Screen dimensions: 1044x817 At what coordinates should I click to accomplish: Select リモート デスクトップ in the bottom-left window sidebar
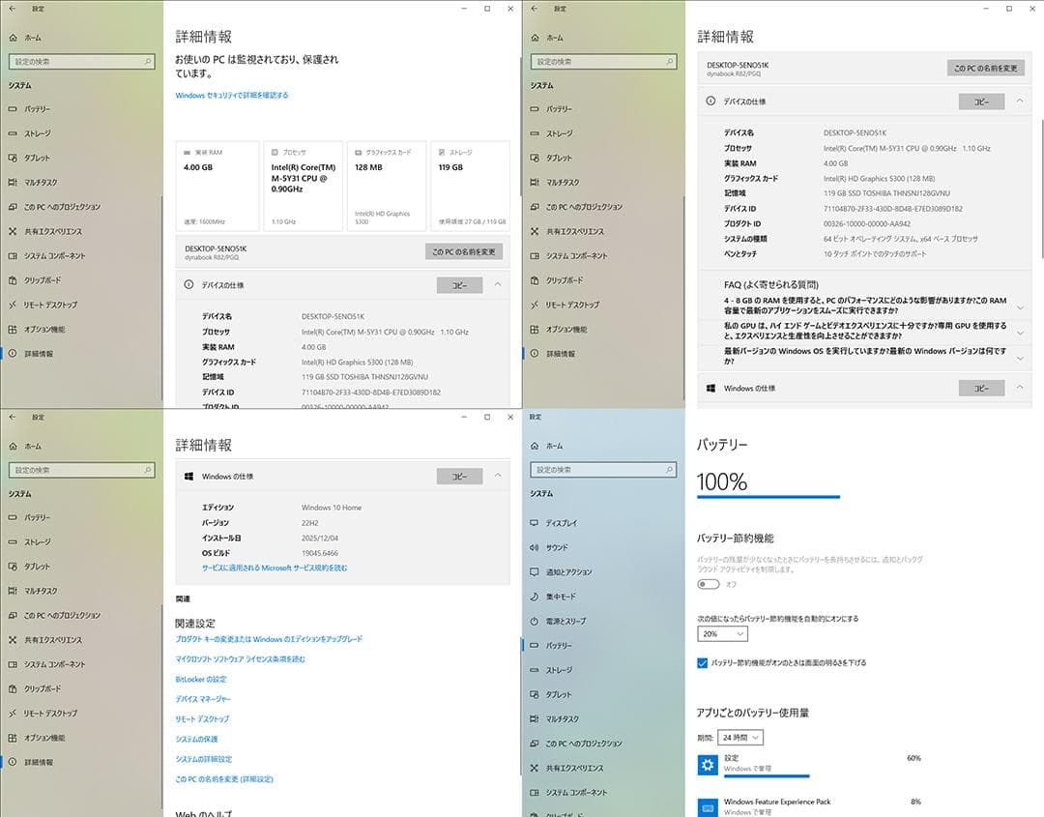(x=42, y=714)
